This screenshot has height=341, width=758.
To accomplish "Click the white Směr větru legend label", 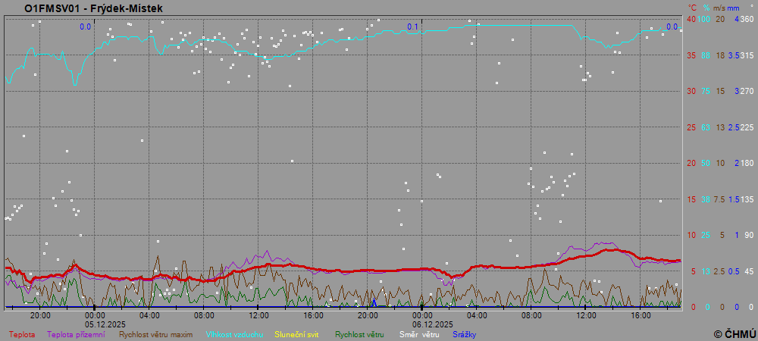I will [420, 334].
